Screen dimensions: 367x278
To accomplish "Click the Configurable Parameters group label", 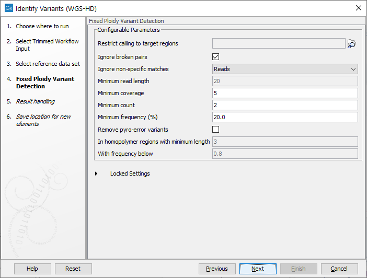I will 129,30.
